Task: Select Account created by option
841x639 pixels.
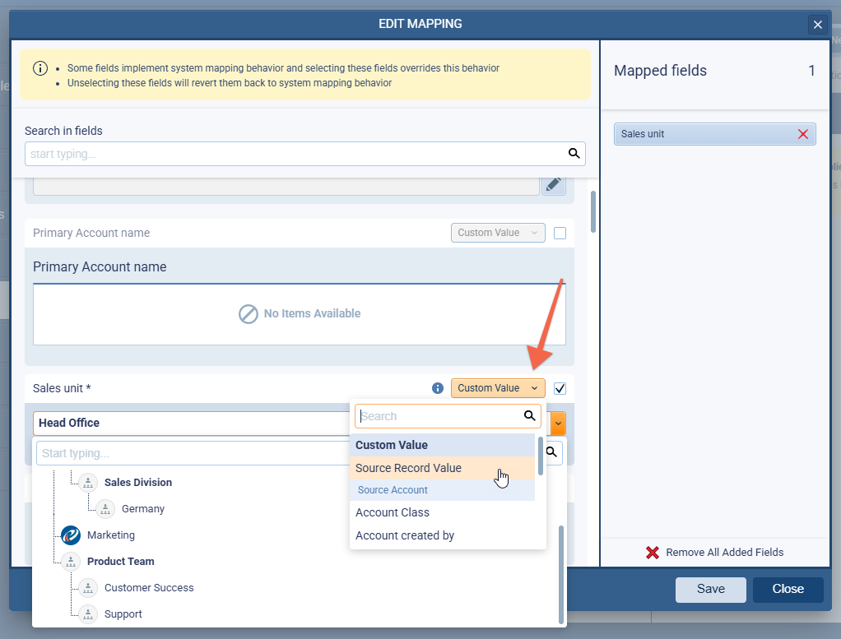Action: (x=405, y=535)
